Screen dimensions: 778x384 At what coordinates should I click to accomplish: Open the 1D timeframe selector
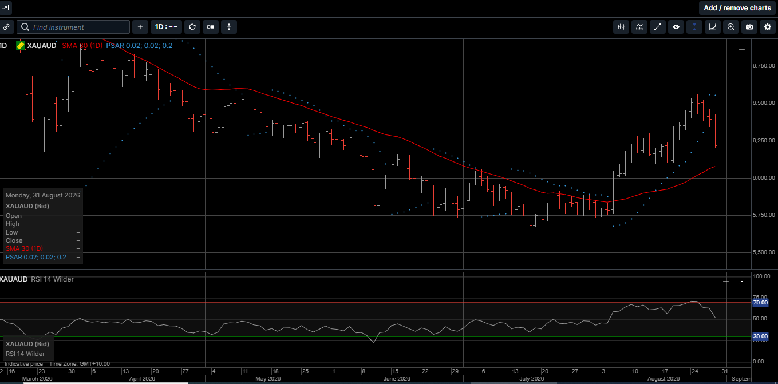point(167,27)
